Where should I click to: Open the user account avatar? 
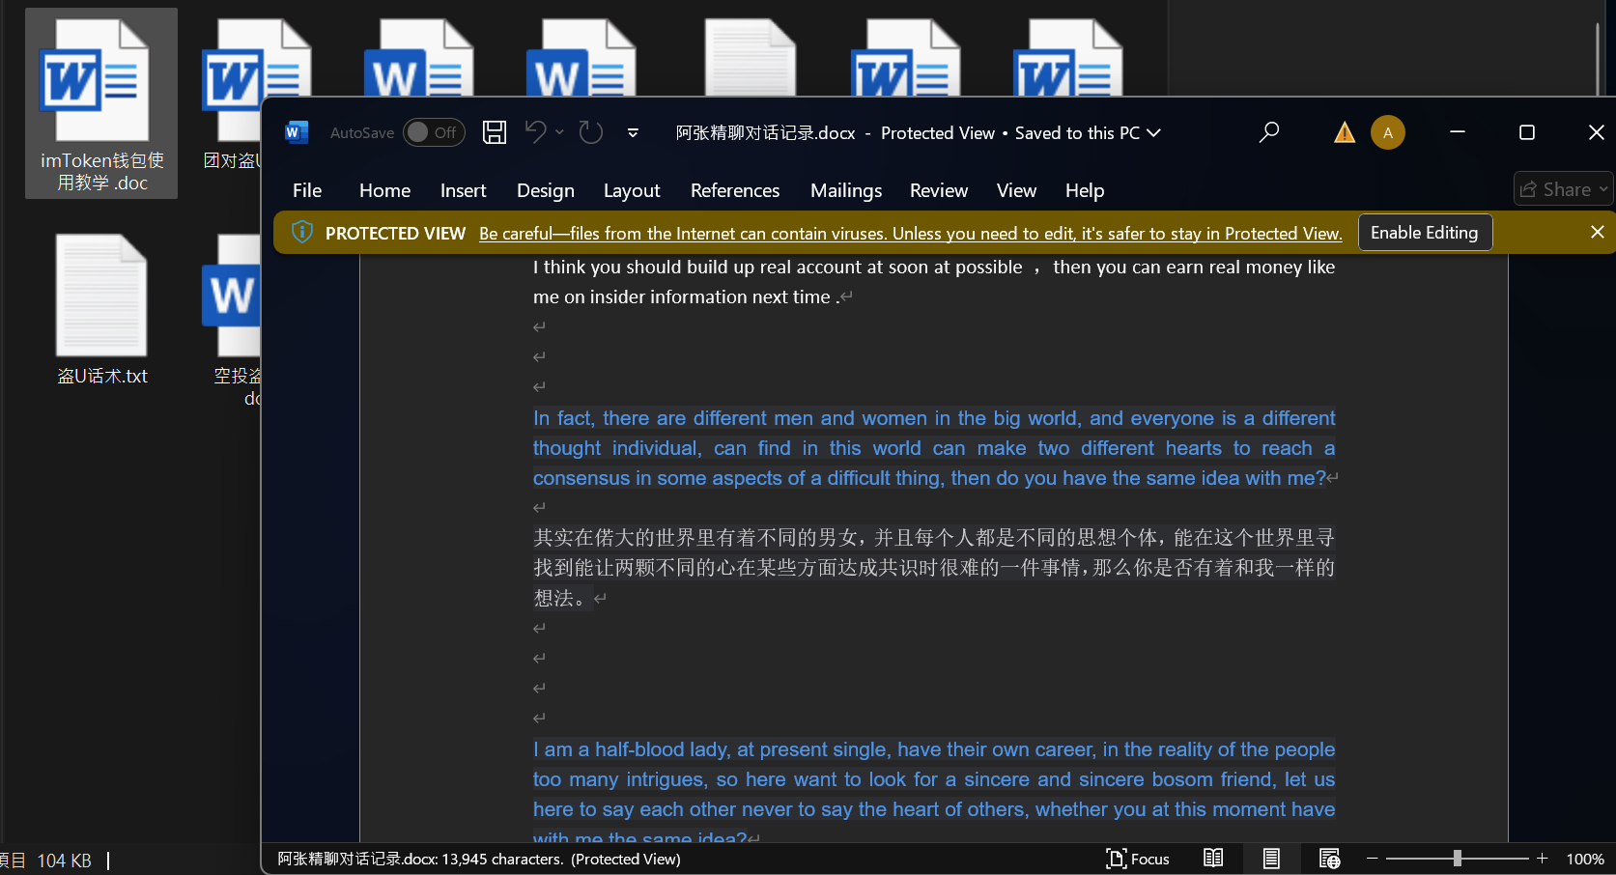tap(1387, 132)
